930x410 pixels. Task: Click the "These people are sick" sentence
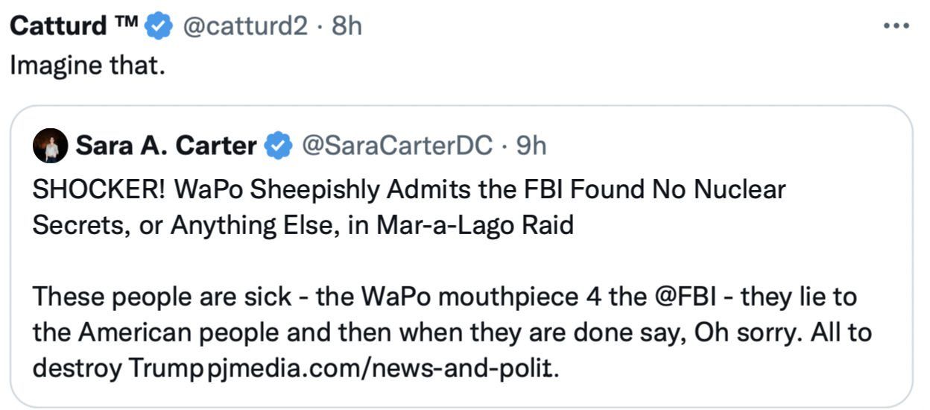pyautogui.click(x=162, y=297)
